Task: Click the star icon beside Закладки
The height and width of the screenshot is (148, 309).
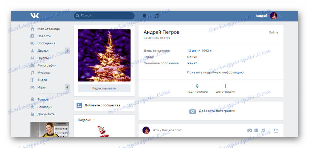Action: point(33,107)
